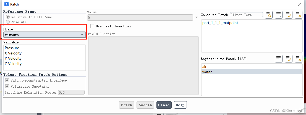
Task: Select the Absolute reference frame option
Action: click(8, 22)
